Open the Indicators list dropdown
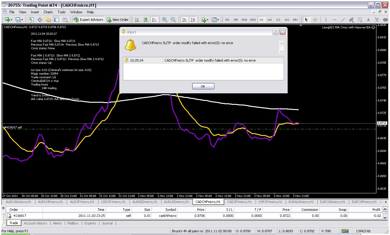 (x=205, y=20)
